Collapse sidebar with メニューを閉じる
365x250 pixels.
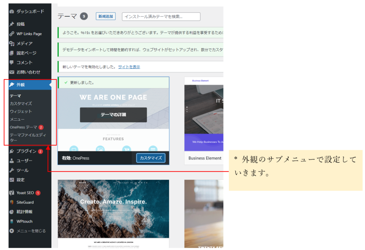pos(27,231)
